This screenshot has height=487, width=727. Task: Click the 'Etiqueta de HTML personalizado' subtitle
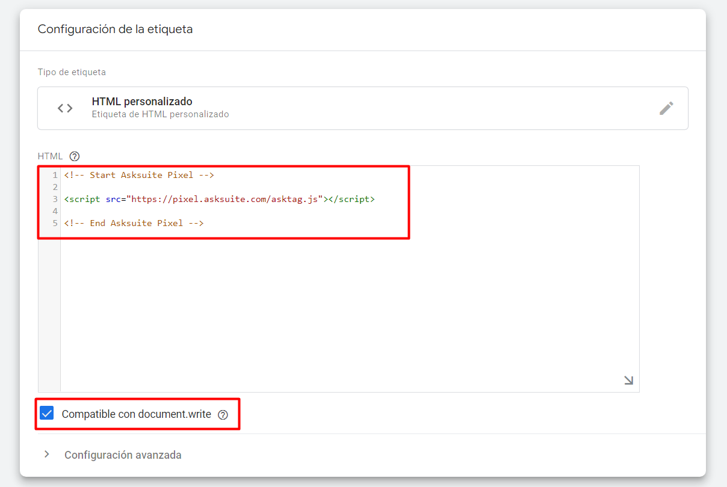coord(160,114)
